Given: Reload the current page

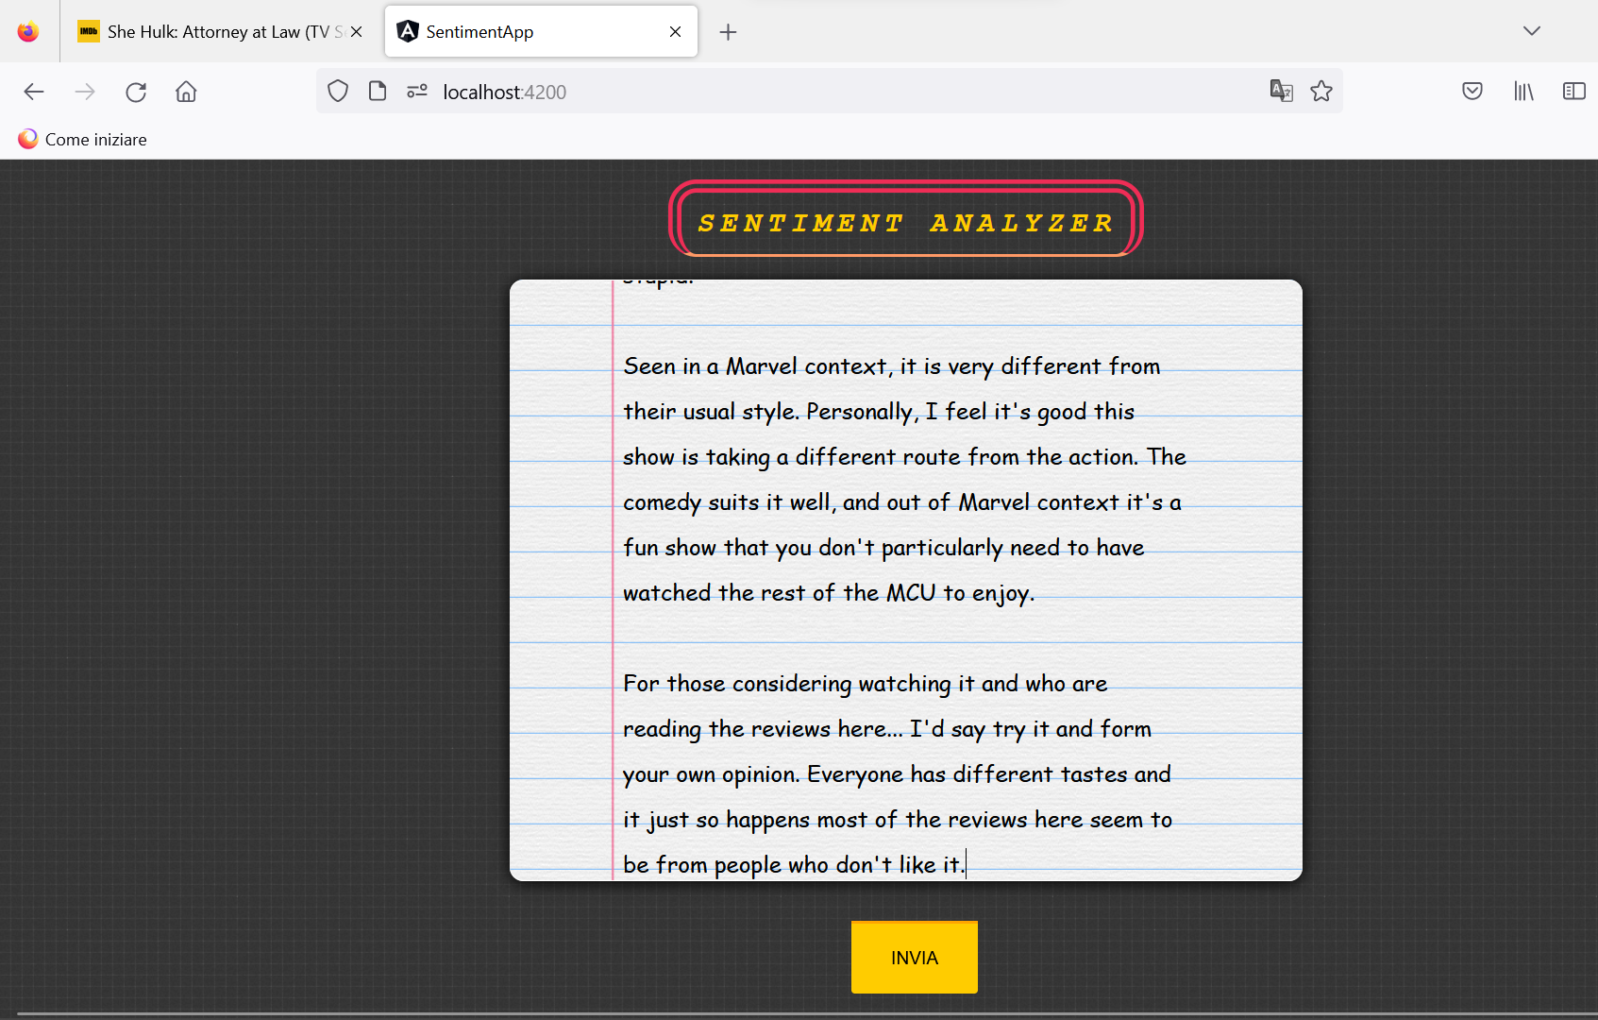Looking at the screenshot, I should click(136, 92).
